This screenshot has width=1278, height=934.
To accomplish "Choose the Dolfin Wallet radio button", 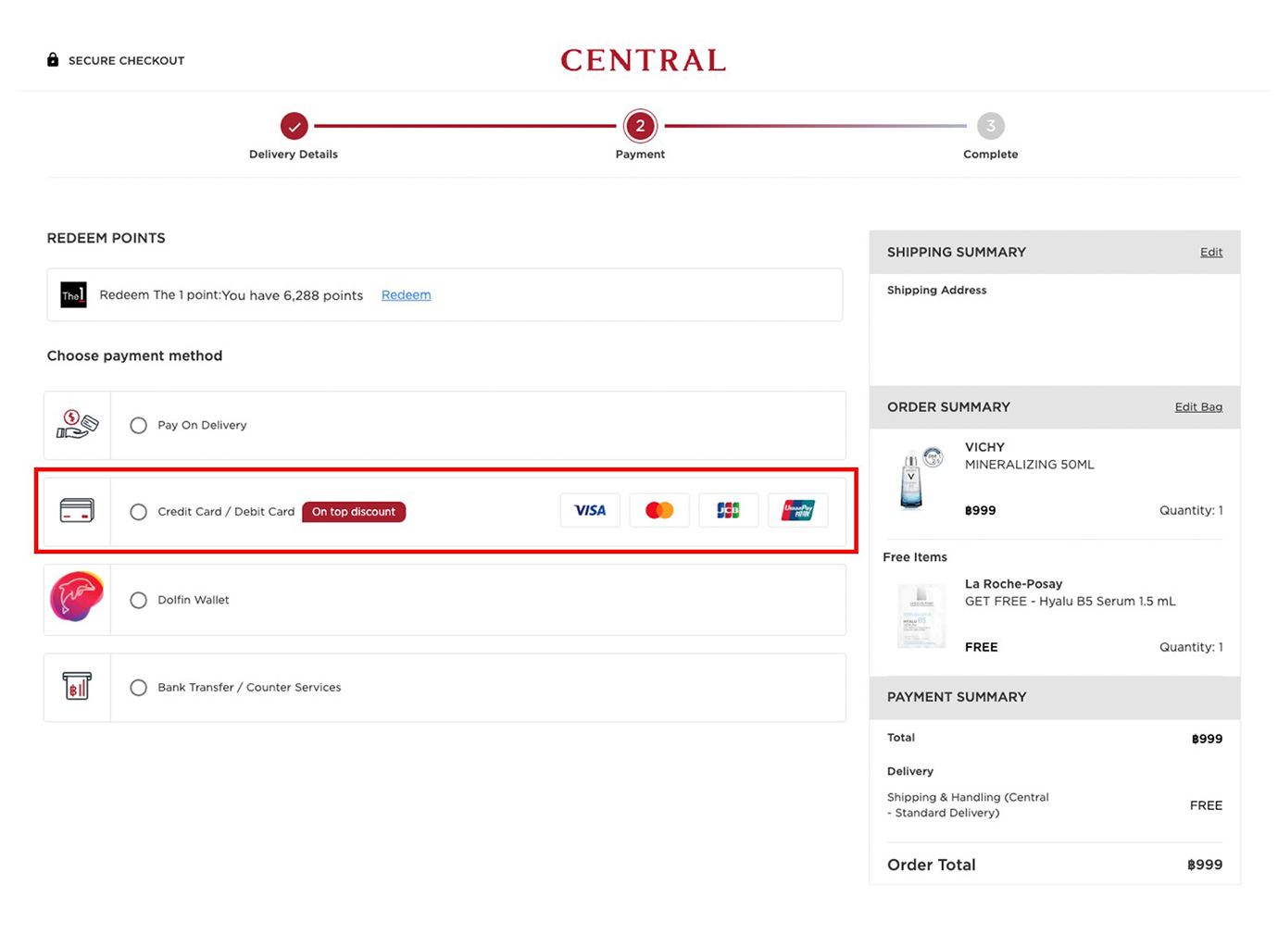I will click(x=138, y=600).
